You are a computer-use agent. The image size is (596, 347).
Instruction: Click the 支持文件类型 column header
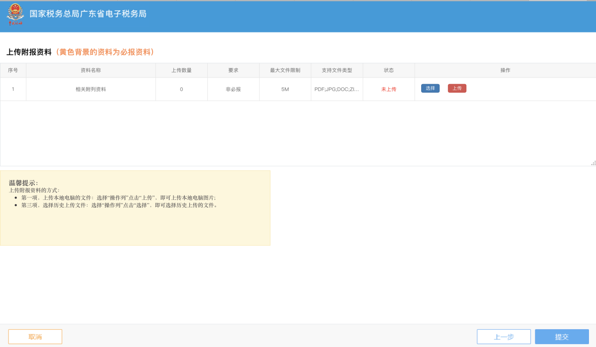337,71
